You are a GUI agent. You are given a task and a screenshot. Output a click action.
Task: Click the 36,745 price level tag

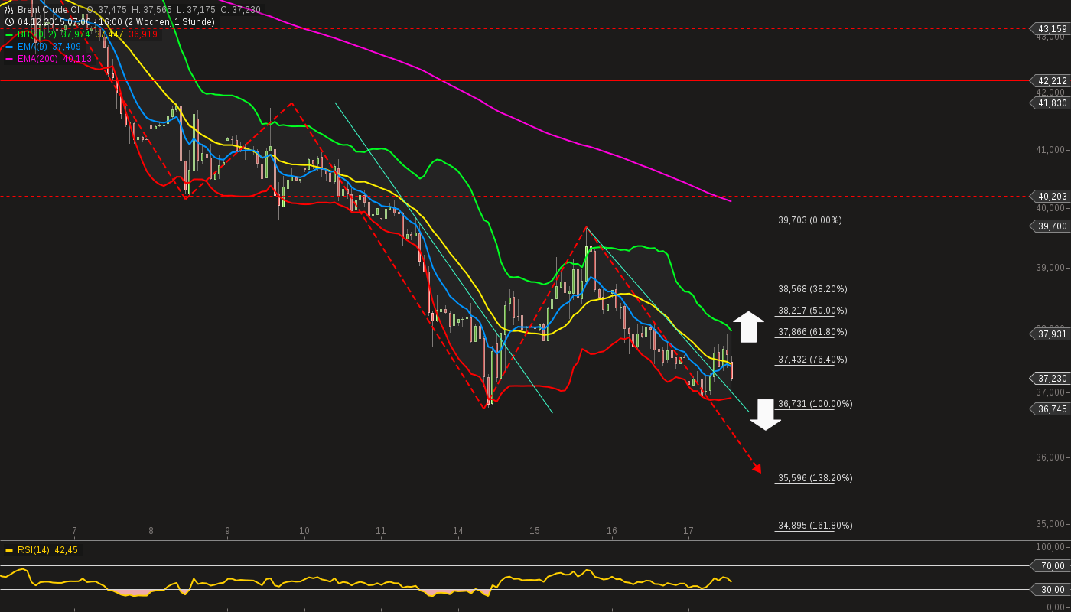coord(1052,409)
